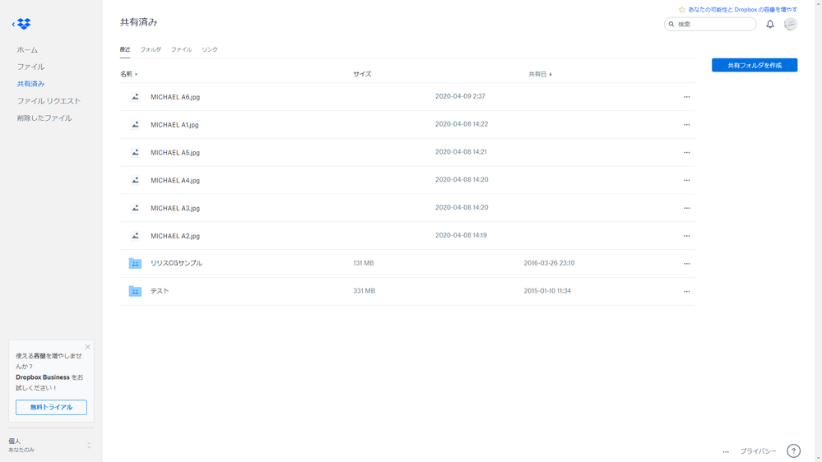Click image icon of MICHAEL A4.jpg

135,180
